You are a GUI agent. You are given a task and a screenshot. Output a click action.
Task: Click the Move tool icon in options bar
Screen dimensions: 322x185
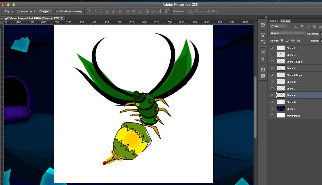click(x=7, y=11)
